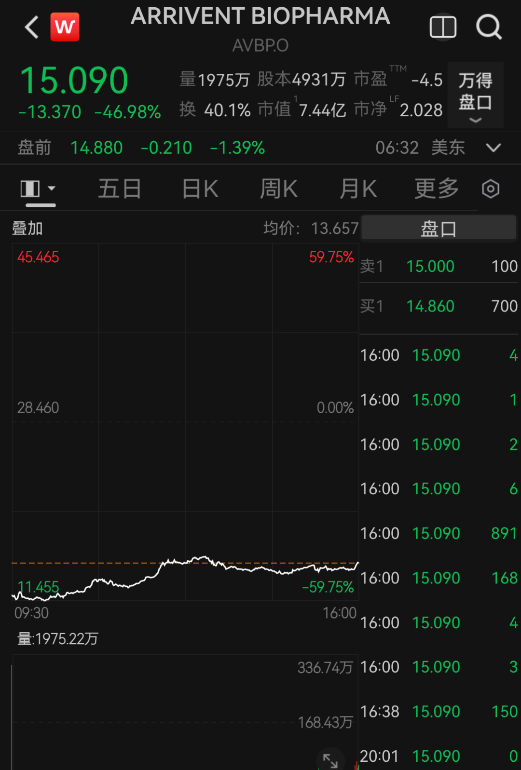Tap the pre-market change -1.39%

pos(237,148)
